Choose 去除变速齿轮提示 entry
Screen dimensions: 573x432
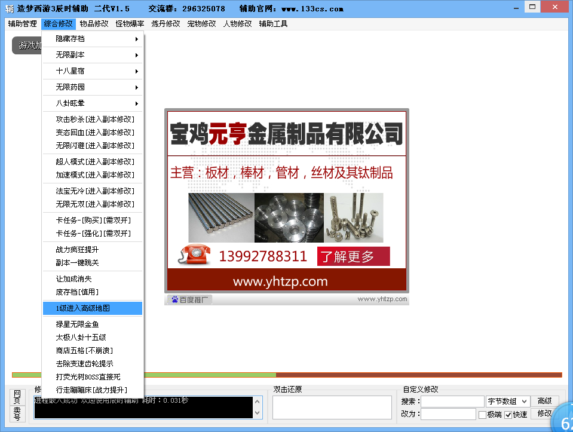tap(93, 363)
